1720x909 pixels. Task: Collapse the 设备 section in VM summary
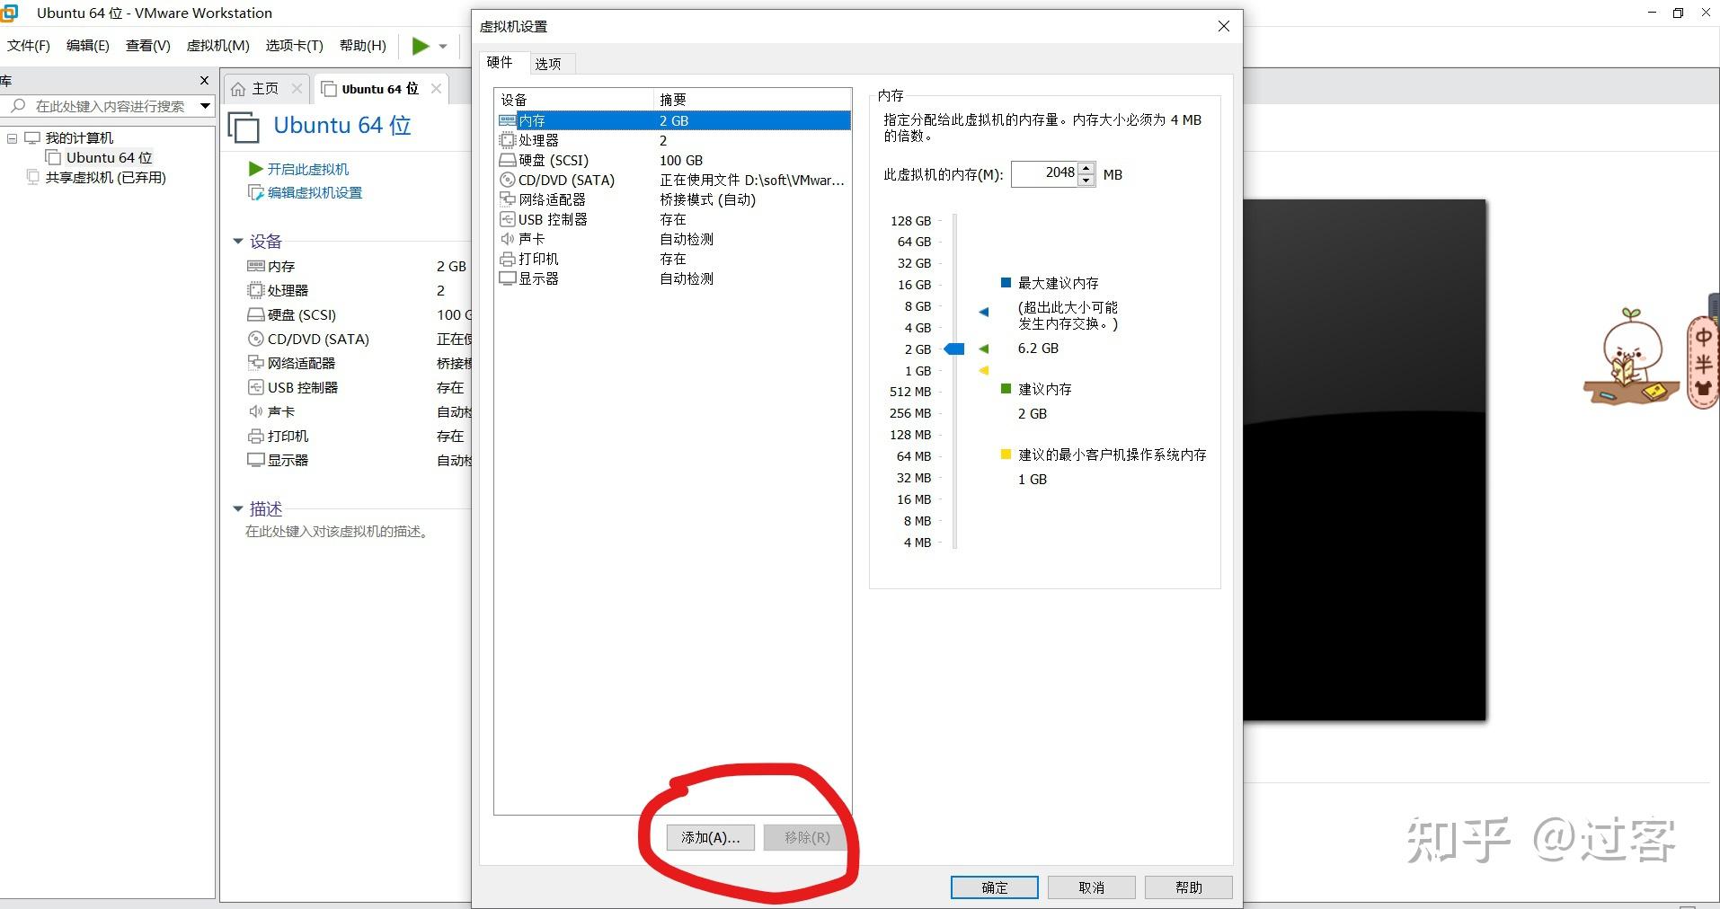click(238, 241)
